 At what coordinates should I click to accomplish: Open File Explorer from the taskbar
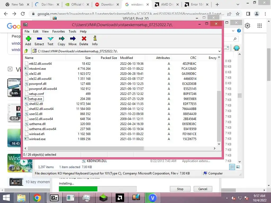click(x=21, y=198)
